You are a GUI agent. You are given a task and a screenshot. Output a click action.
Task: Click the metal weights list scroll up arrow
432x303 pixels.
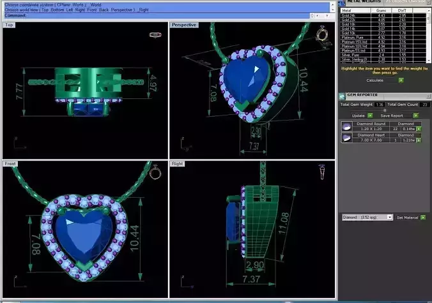point(429,10)
